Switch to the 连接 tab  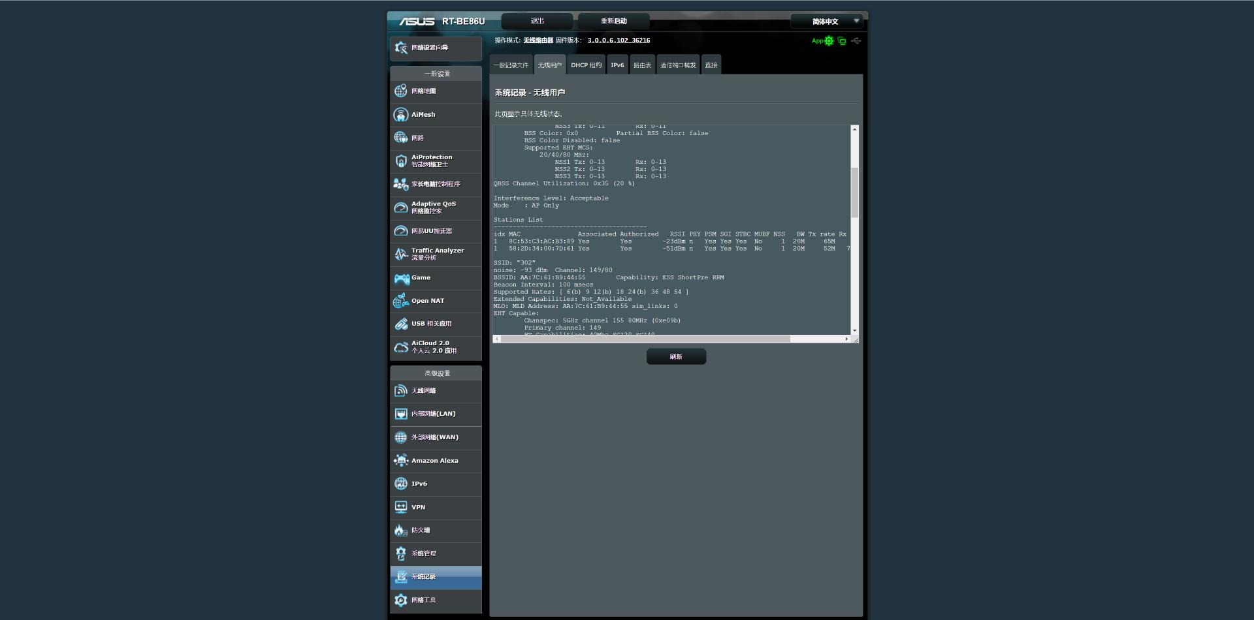click(711, 65)
